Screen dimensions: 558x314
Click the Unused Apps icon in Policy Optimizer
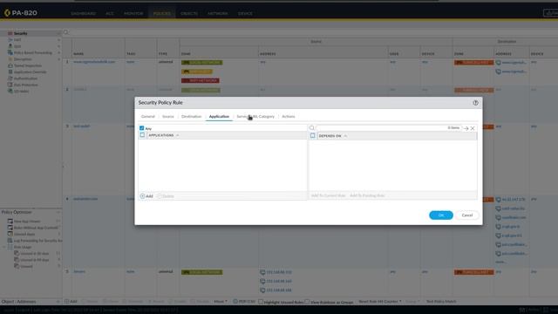click(10, 234)
